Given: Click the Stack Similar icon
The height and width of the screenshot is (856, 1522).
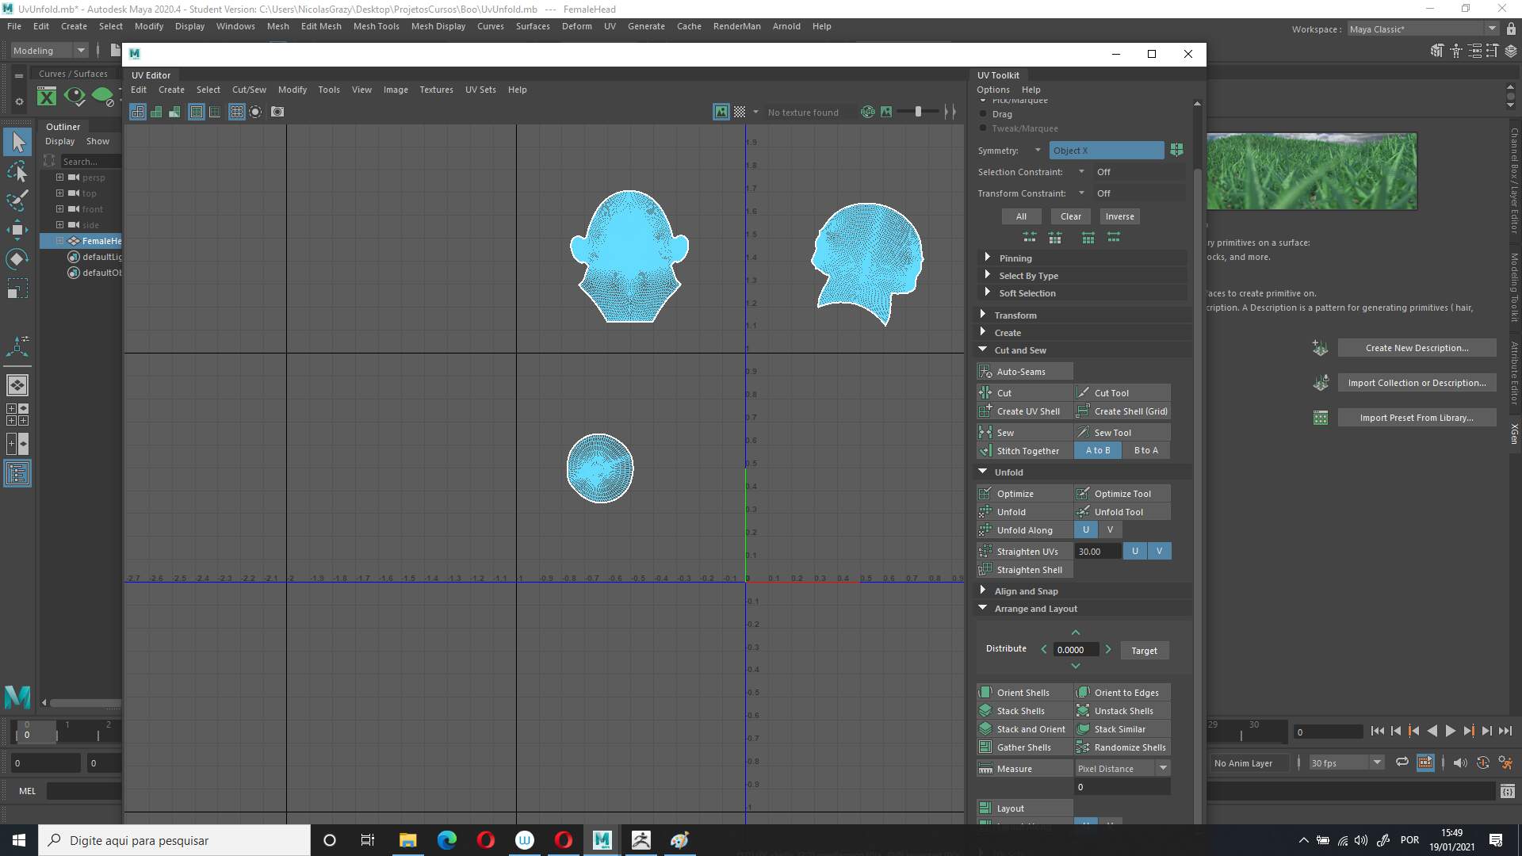Looking at the screenshot, I should pyautogui.click(x=1083, y=728).
